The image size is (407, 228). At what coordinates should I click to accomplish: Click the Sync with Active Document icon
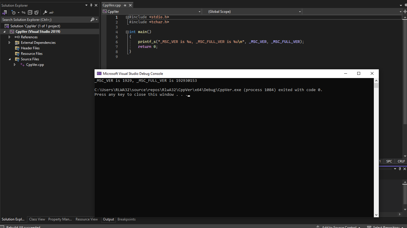pos(23,12)
